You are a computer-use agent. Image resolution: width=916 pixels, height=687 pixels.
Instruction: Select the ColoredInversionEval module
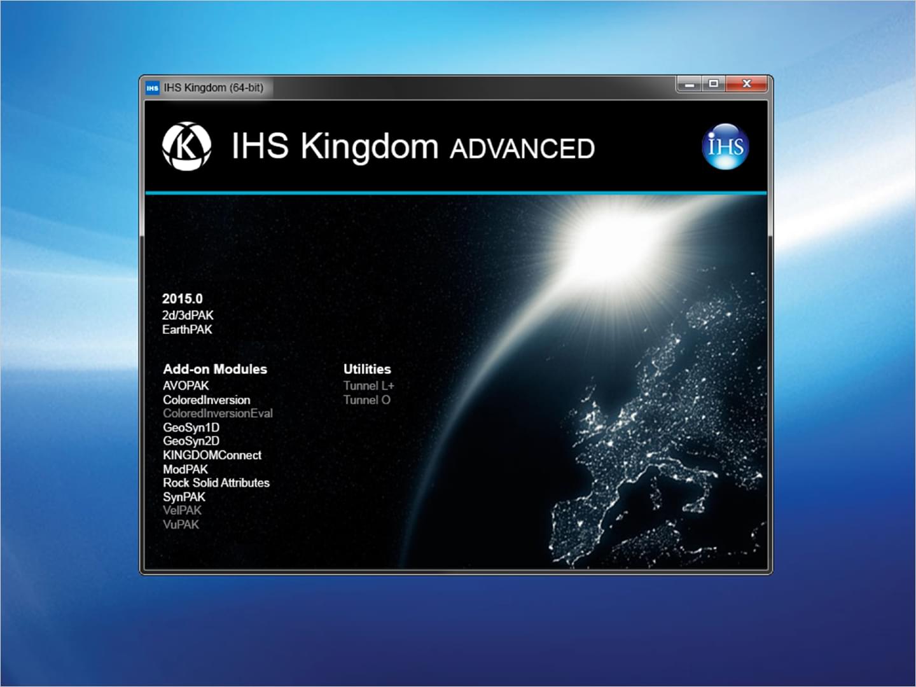coord(218,413)
